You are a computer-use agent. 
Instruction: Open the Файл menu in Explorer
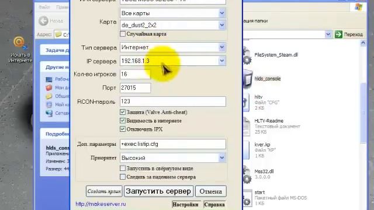[44, 7]
